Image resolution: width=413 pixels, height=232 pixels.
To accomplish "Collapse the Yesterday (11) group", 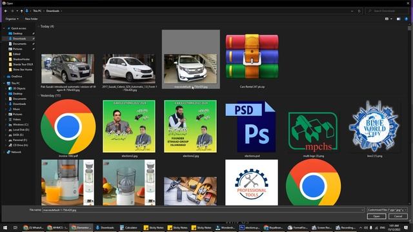I will pyautogui.click(x=39, y=96).
